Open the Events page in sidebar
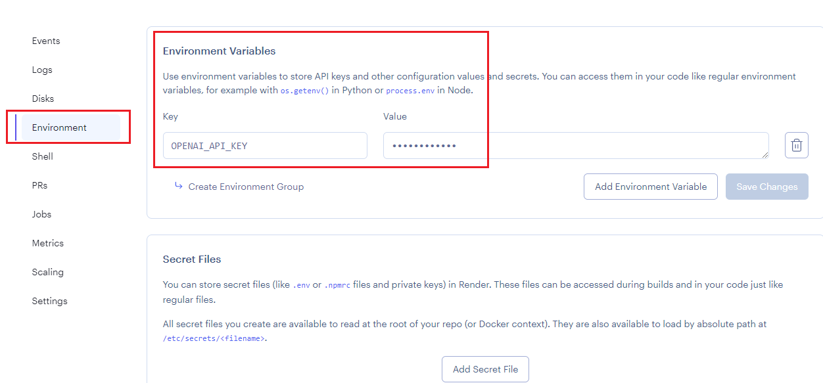 [46, 41]
